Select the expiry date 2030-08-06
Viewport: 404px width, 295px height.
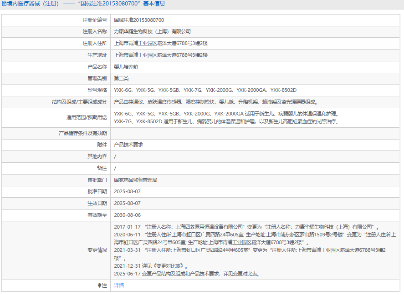(x=128, y=215)
